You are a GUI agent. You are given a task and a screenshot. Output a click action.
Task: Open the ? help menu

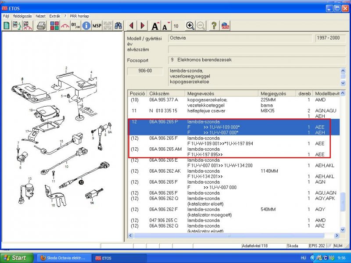(65, 16)
